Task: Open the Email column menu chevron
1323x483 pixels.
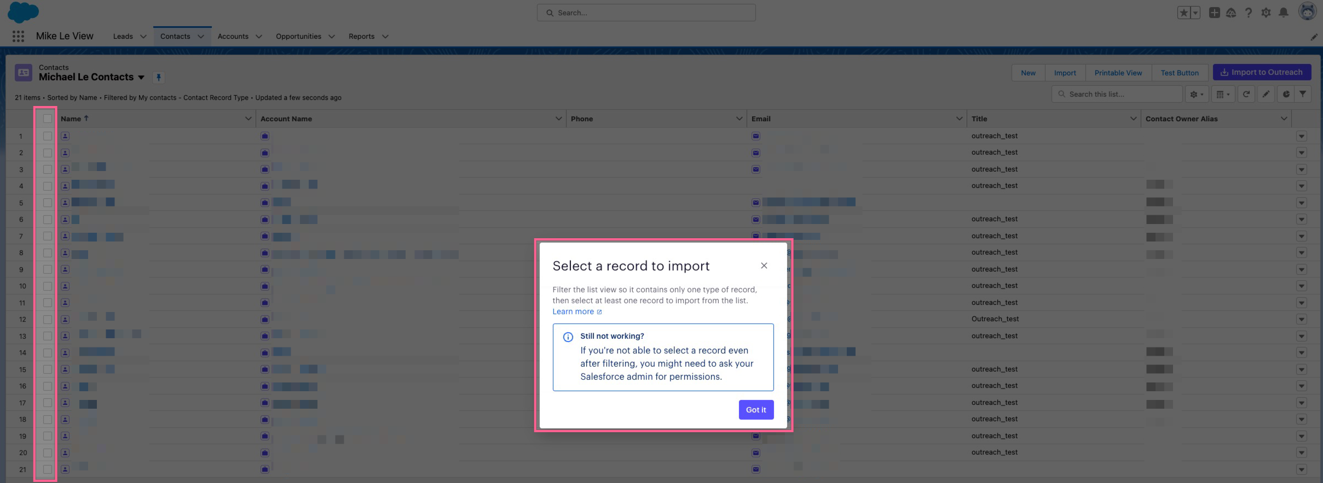Action: 959,119
